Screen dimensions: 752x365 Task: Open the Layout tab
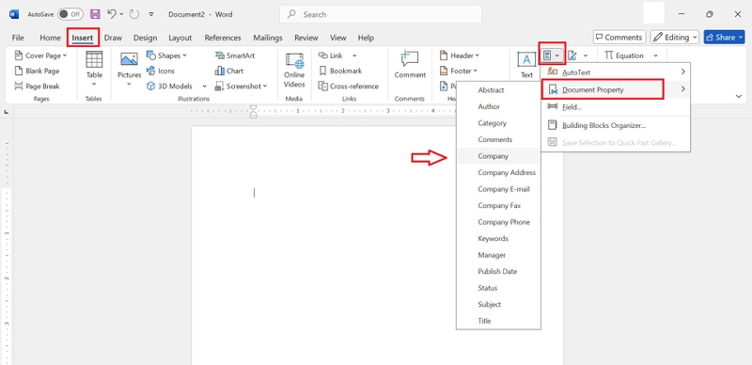pyautogui.click(x=180, y=38)
